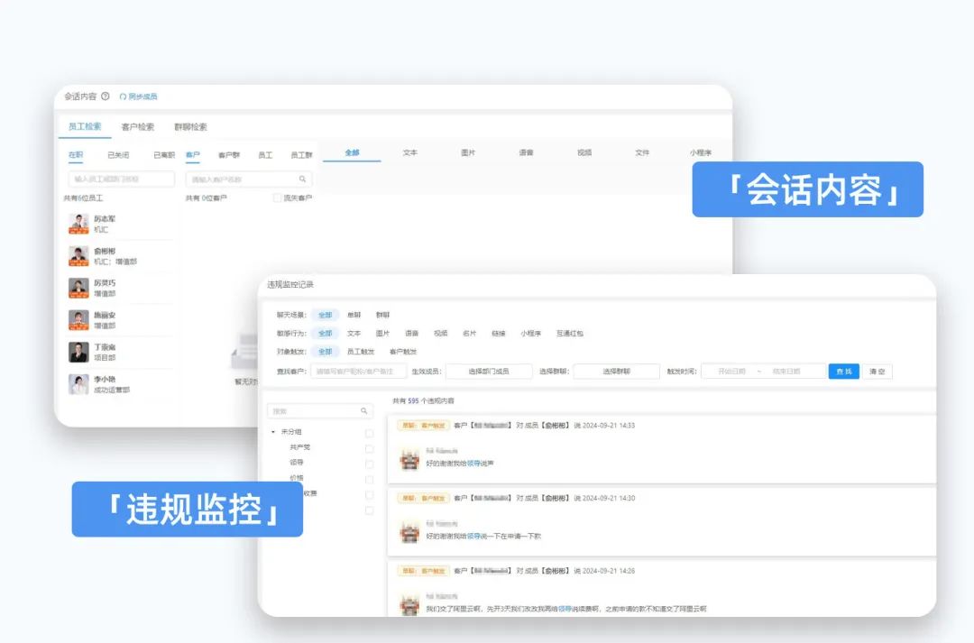The height and width of the screenshot is (643, 974).
Task: Open the 结束日期 date picker
Action: (x=786, y=372)
